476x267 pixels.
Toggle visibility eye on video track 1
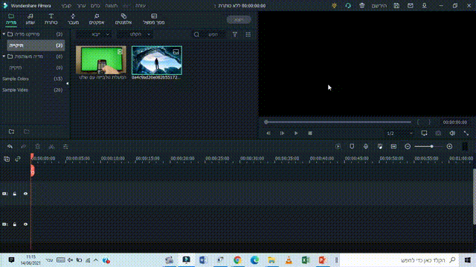(x=25, y=224)
